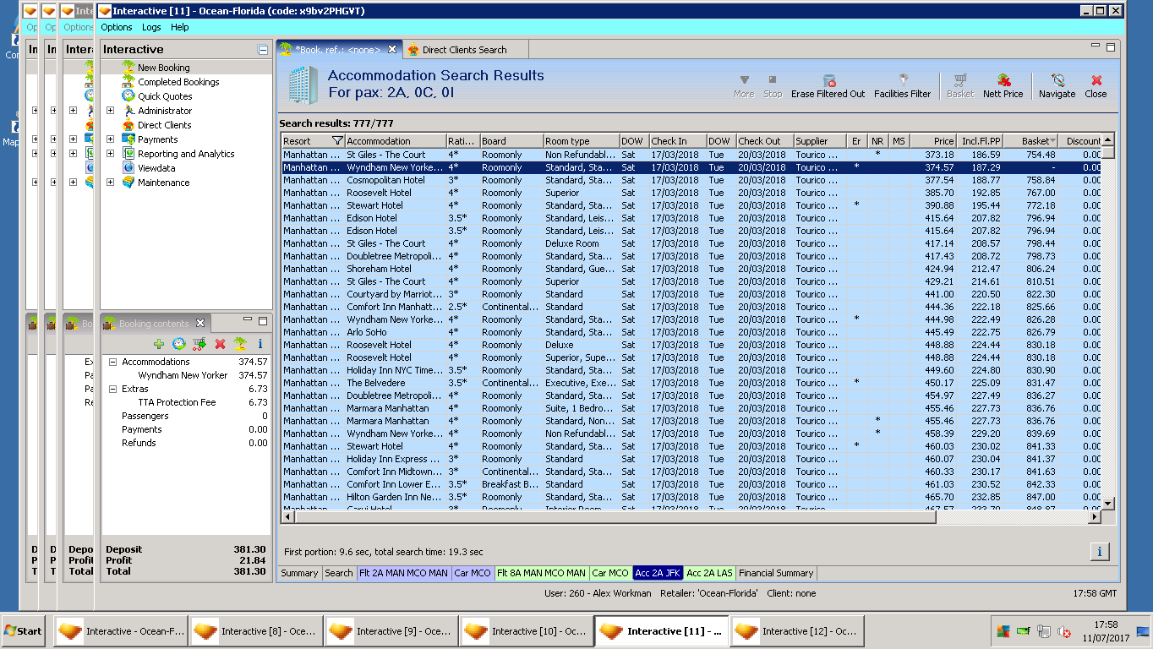This screenshot has width=1153, height=649.
Task: Close the Booking contents tab
Action: click(200, 323)
